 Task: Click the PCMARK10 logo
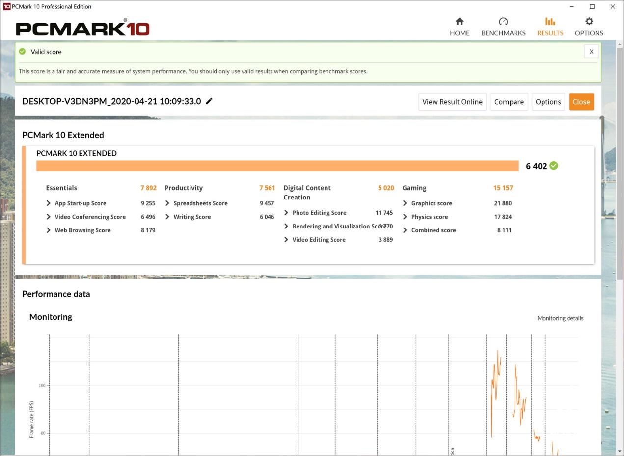pyautogui.click(x=82, y=28)
